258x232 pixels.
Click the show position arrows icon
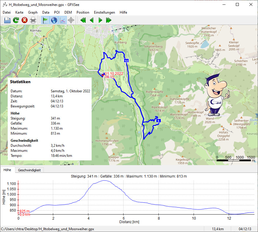click(x=71, y=20)
